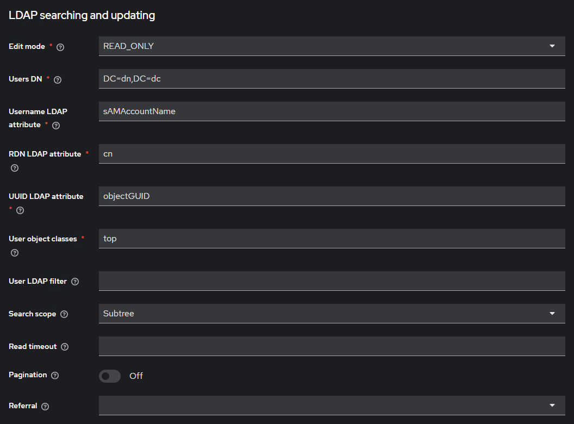574x424 pixels.
Task: Click the User LDAP filter field
Action: click(x=332, y=281)
